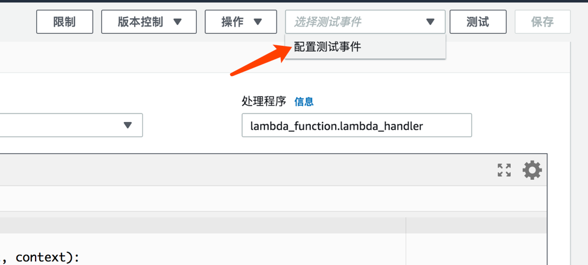
Task: Open editor preferences with the gear icon
Action: click(x=532, y=170)
